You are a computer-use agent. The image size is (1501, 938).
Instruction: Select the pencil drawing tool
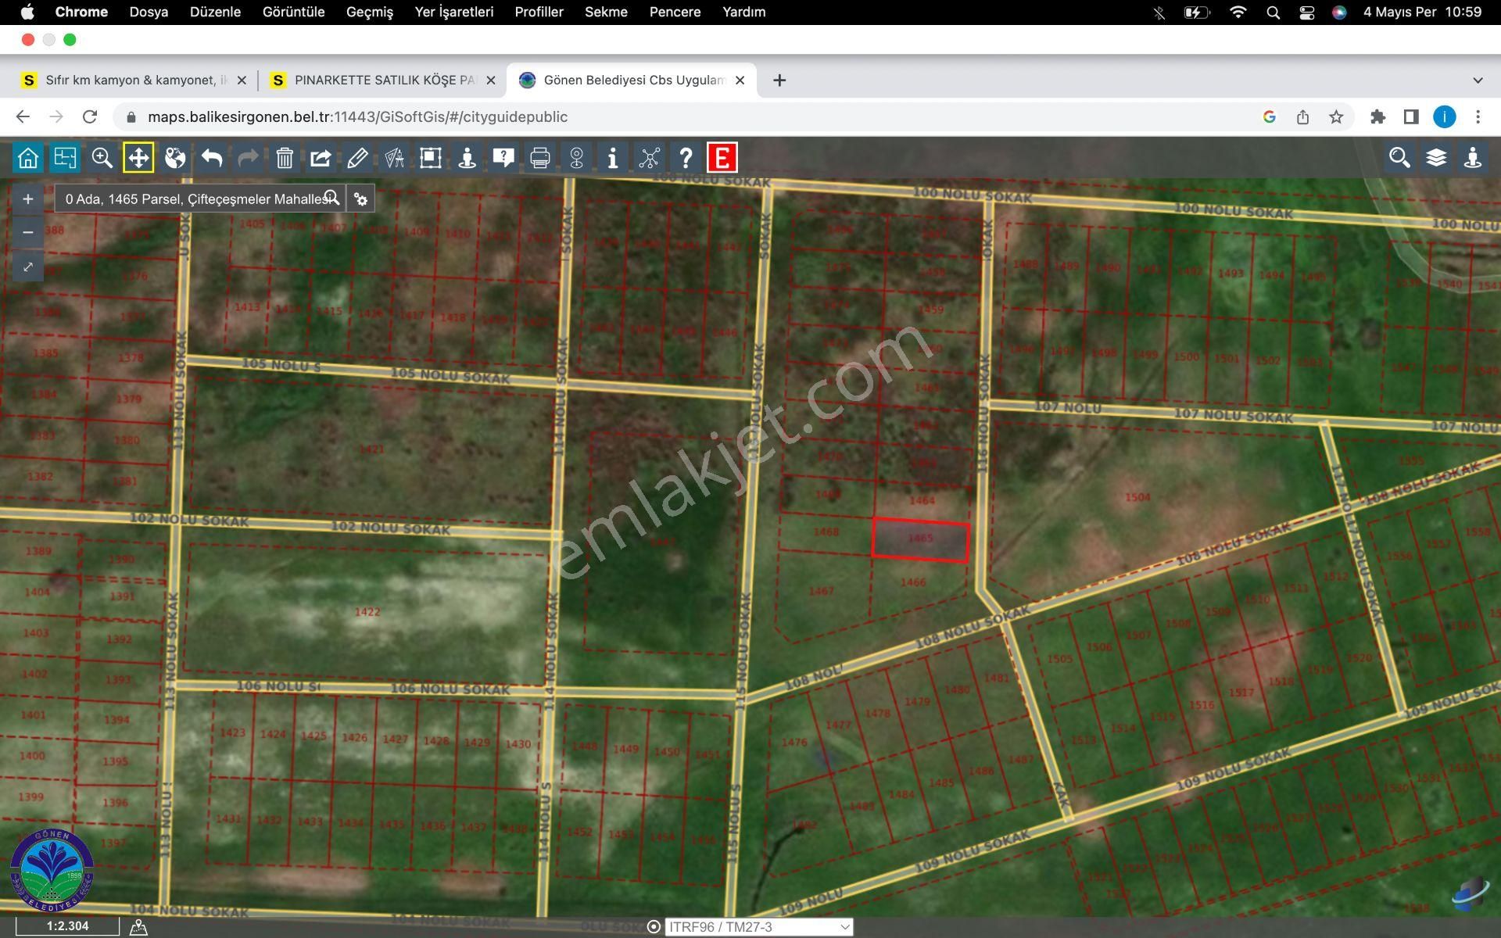coord(357,158)
